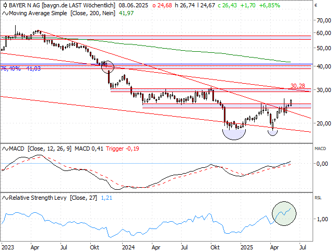
Task: Click the high price value 26,74
Action: pos(187,5)
